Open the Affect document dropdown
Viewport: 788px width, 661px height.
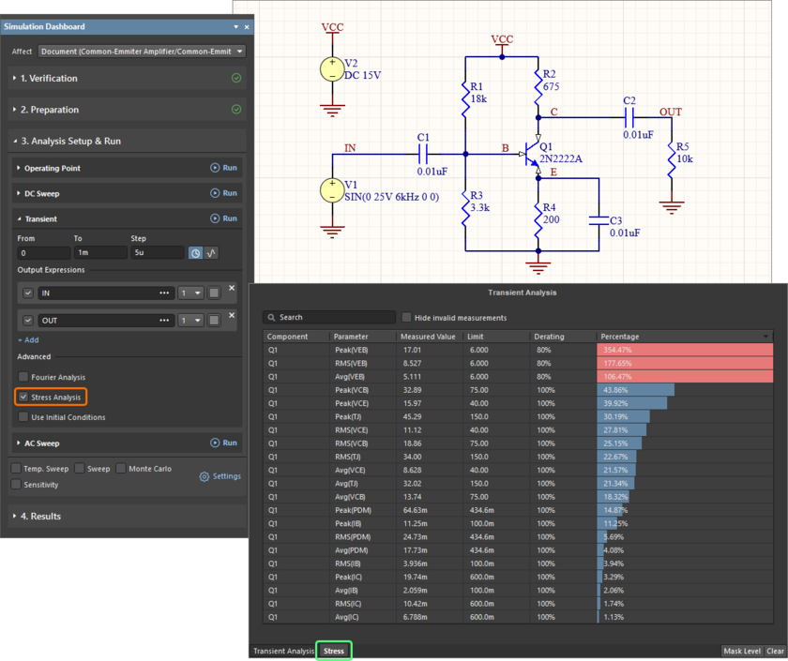click(142, 52)
